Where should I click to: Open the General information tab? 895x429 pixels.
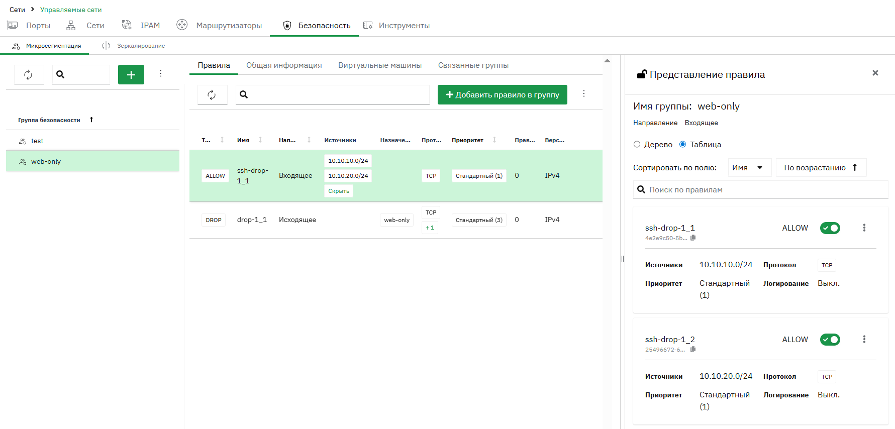tap(284, 65)
